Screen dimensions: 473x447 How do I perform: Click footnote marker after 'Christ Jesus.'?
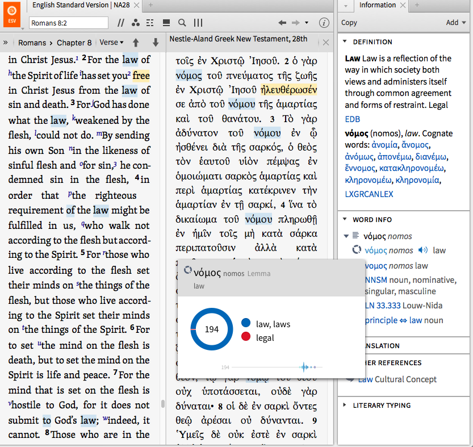point(77,57)
